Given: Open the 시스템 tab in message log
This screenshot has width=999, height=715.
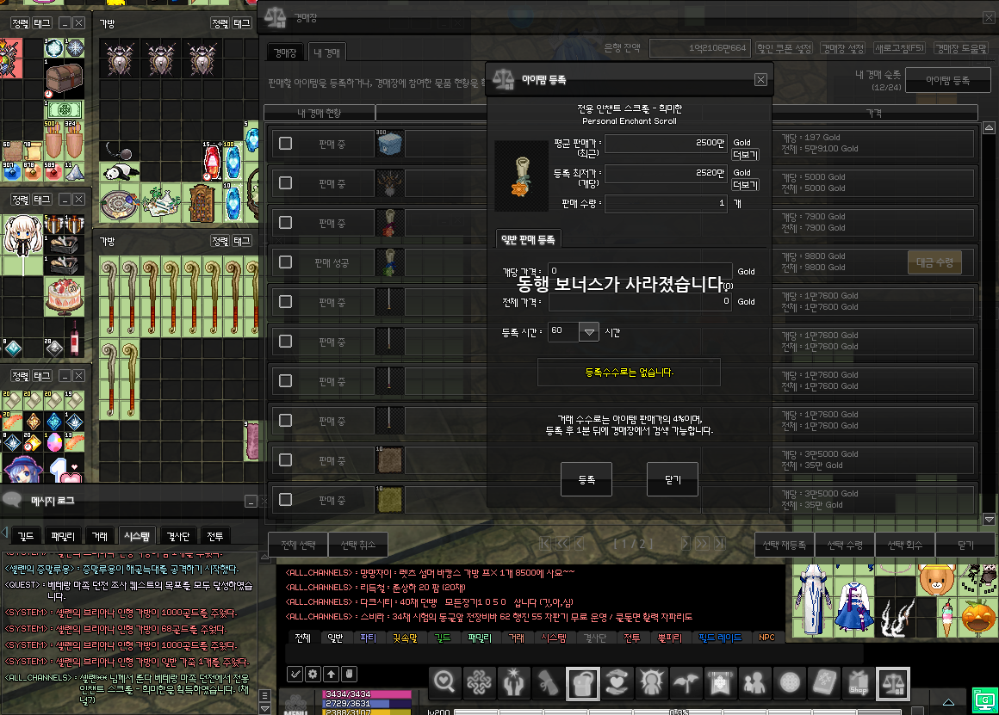Looking at the screenshot, I should 137,536.
